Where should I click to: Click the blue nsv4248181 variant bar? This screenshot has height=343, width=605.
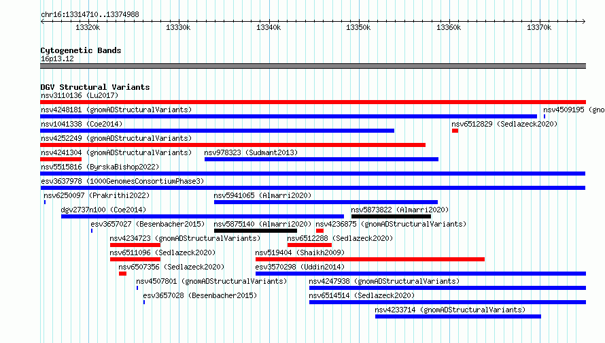pyautogui.click(x=289, y=116)
